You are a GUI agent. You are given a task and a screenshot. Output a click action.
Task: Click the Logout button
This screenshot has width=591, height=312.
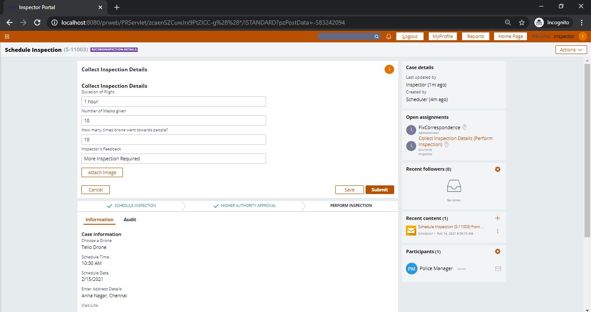pyautogui.click(x=410, y=36)
